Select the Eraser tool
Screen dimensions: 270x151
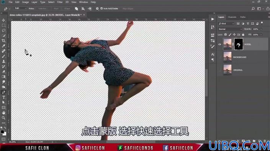coord(3,72)
